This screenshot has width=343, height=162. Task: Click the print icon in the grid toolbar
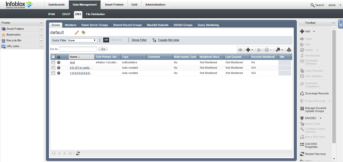click(x=289, y=50)
